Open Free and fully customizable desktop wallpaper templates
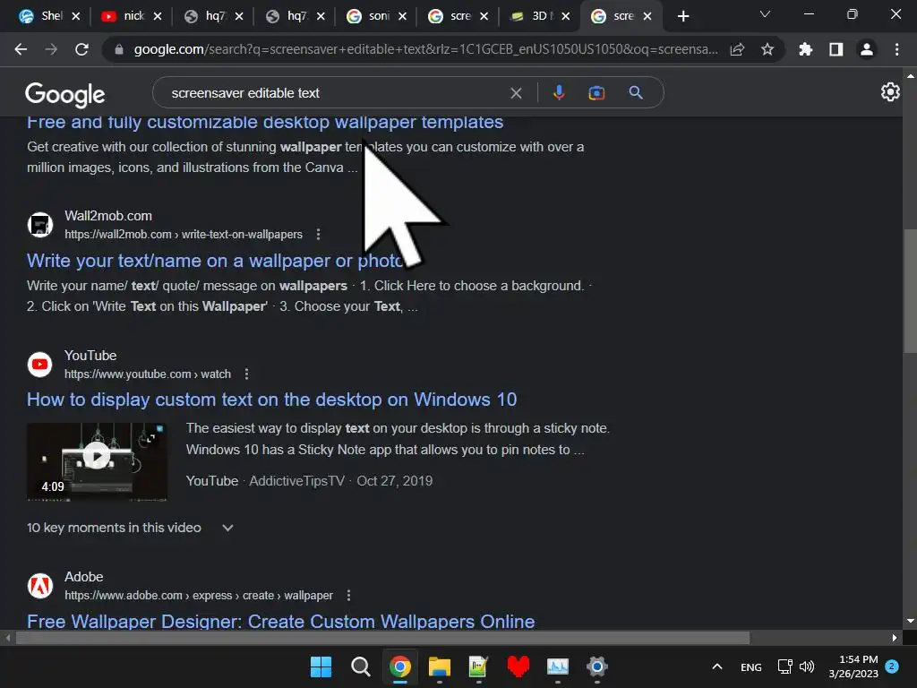The width and height of the screenshot is (917, 688). pyautogui.click(x=265, y=122)
